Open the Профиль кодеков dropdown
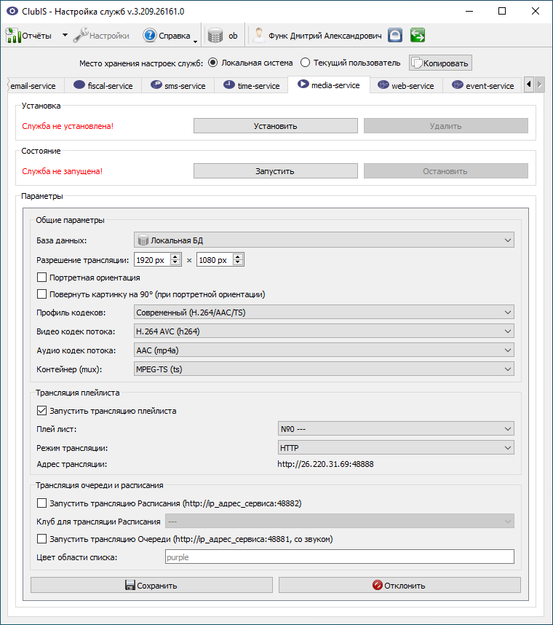553x625 pixels. tap(324, 312)
